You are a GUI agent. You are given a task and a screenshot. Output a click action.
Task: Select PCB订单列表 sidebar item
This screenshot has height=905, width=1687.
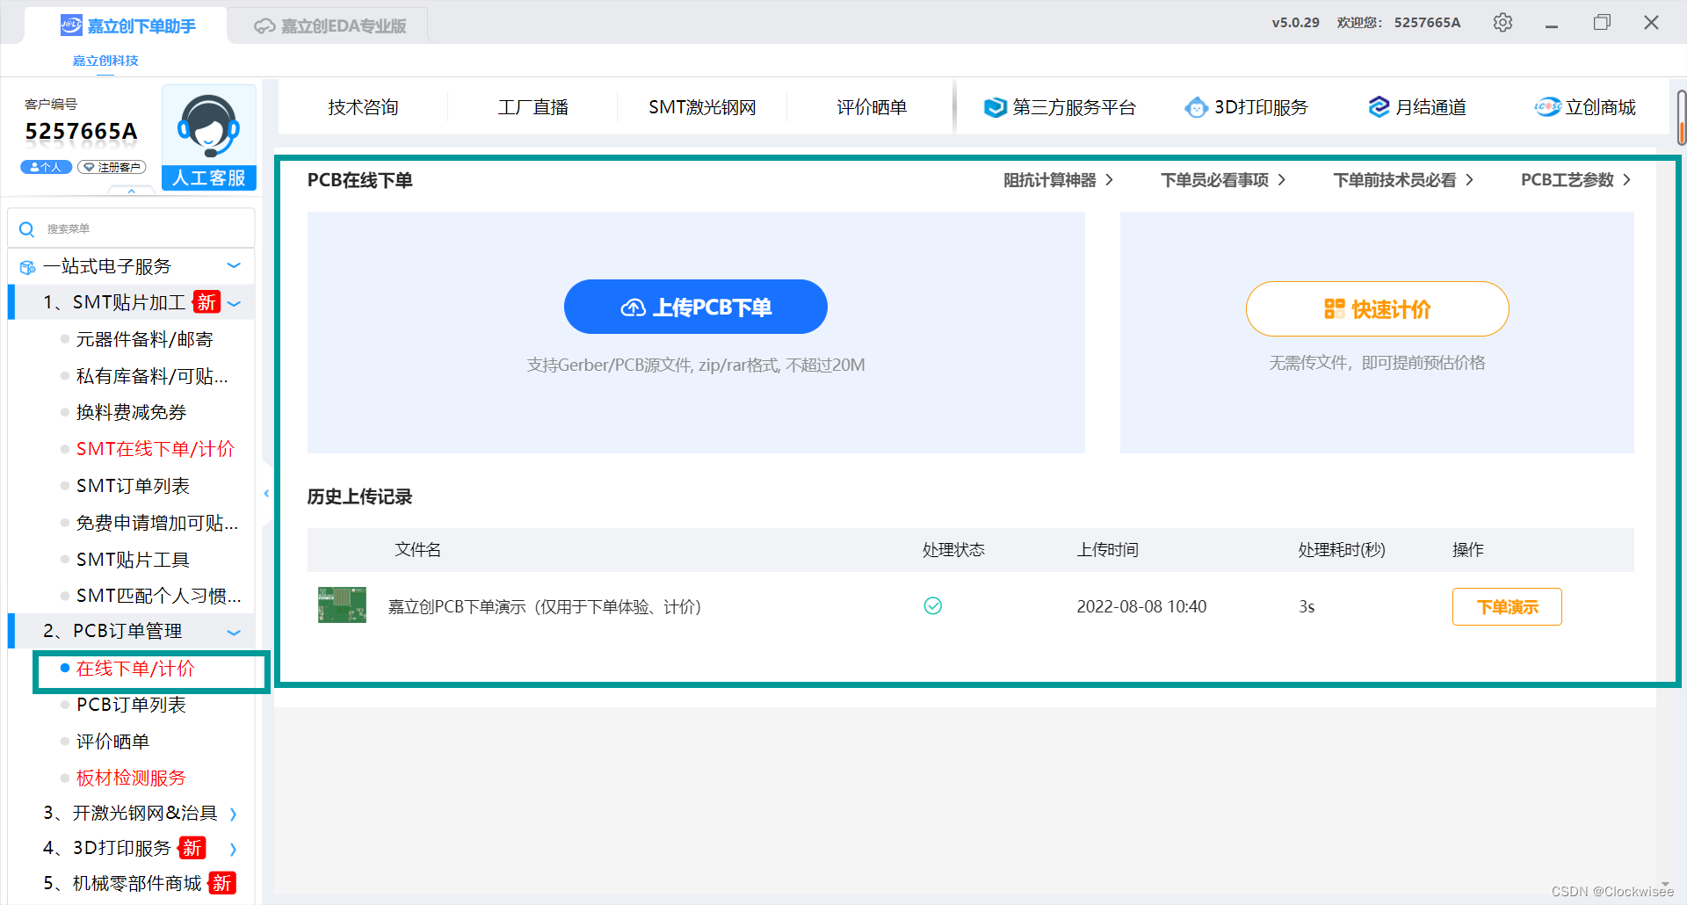[x=131, y=705]
